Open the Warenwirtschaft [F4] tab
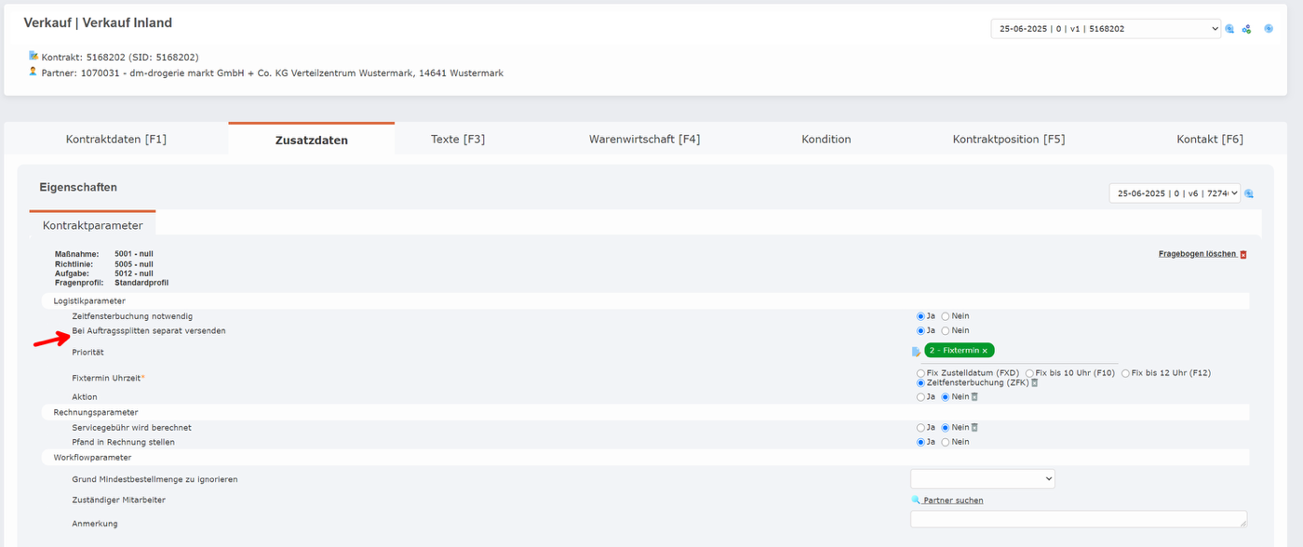The image size is (1303, 547). 644,140
